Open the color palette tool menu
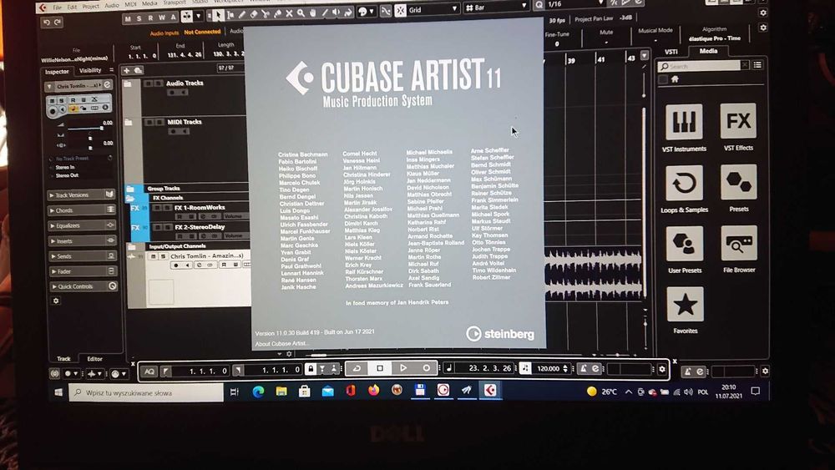 point(367,12)
